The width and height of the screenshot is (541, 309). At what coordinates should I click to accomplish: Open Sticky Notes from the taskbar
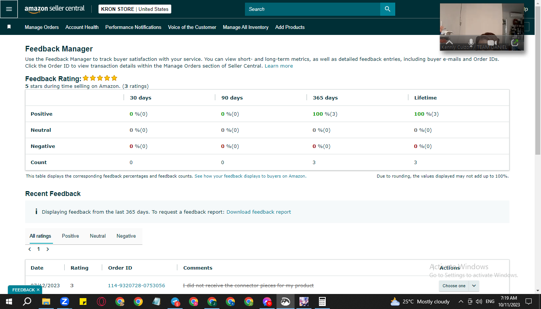[83, 301]
